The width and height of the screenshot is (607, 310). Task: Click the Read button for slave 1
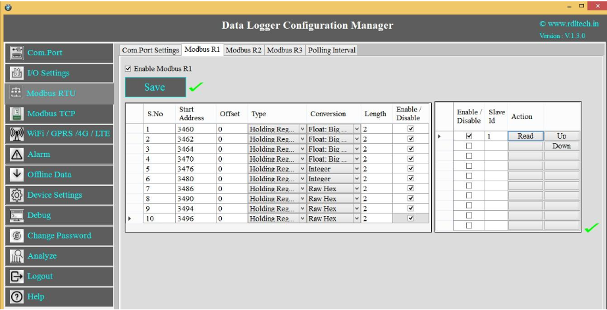525,136
